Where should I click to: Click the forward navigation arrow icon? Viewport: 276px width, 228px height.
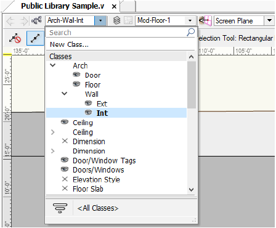(23, 21)
